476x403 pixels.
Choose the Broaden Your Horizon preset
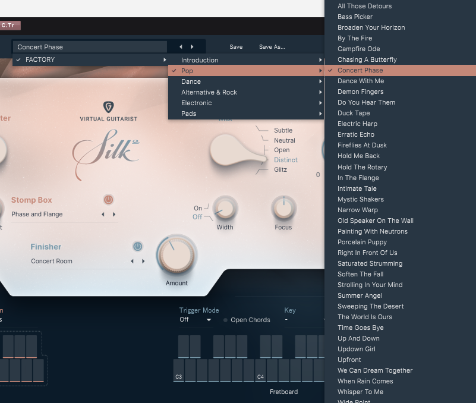pyautogui.click(x=400, y=27)
